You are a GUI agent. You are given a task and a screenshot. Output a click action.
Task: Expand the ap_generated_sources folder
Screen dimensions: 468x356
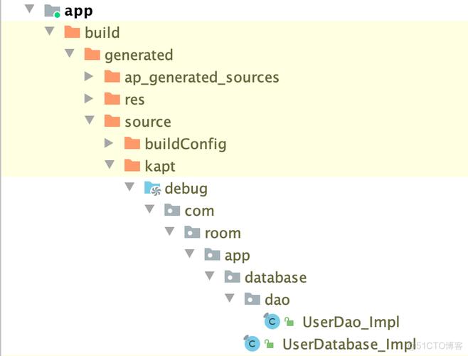pyautogui.click(x=89, y=76)
